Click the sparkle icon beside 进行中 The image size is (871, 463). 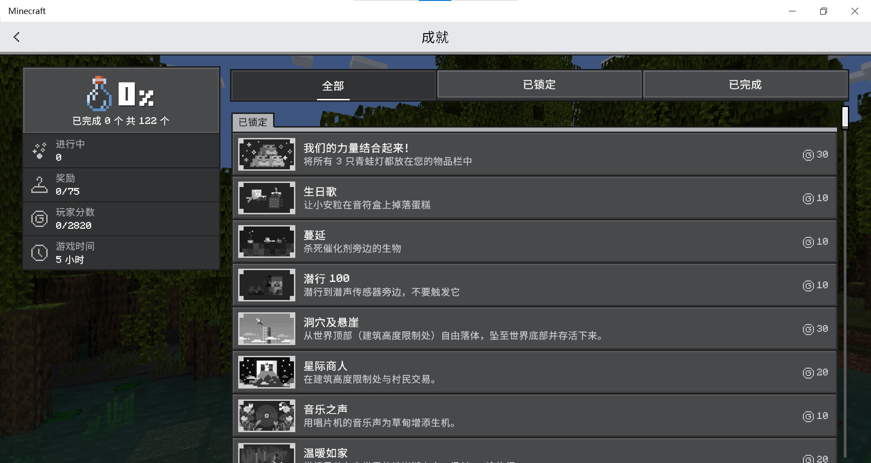point(39,151)
